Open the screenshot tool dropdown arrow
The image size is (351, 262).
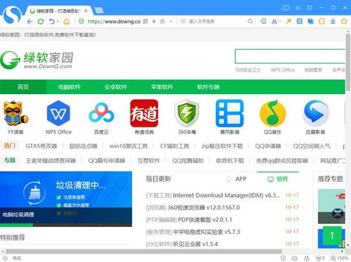pyautogui.click(x=280, y=21)
